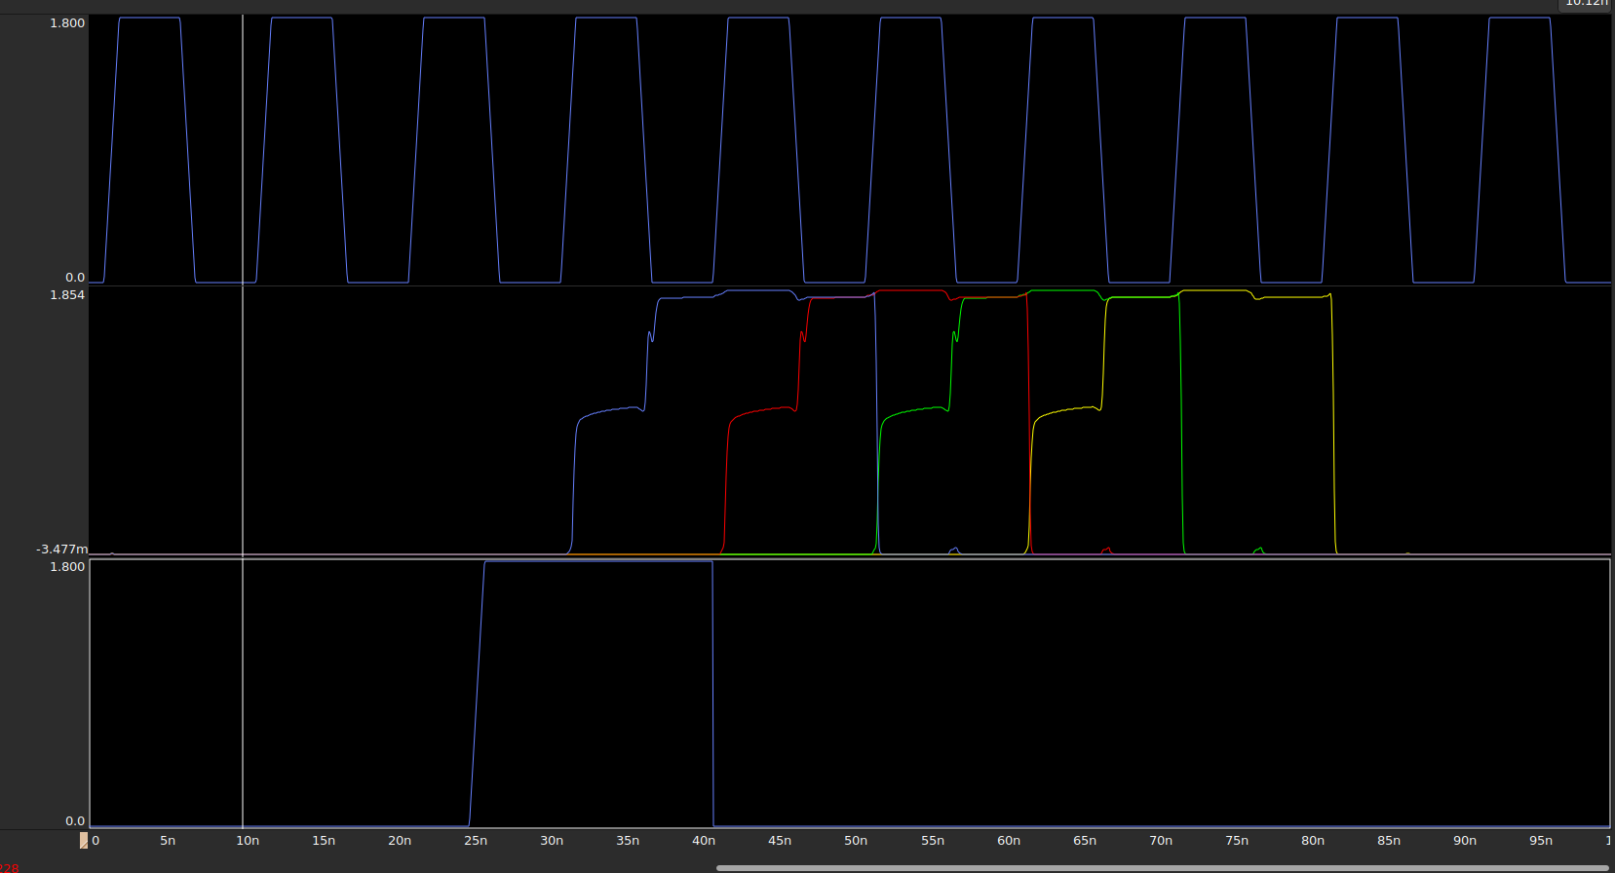Select the green waveform's mid-level plateau
This screenshot has height=873, width=1615.
(914, 411)
